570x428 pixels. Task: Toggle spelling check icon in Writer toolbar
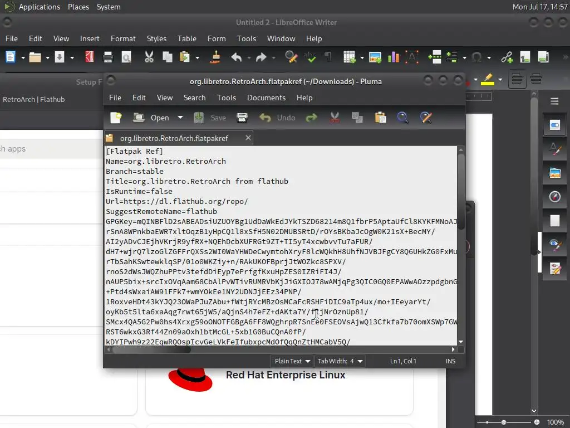309,57
